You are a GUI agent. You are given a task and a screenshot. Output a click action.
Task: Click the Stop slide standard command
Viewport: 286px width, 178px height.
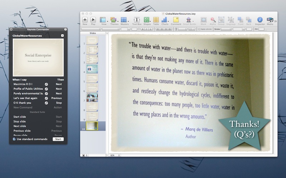point(19,121)
